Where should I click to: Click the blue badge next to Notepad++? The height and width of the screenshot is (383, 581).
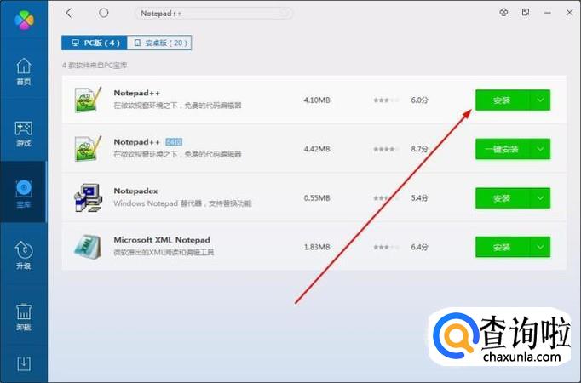(x=174, y=142)
